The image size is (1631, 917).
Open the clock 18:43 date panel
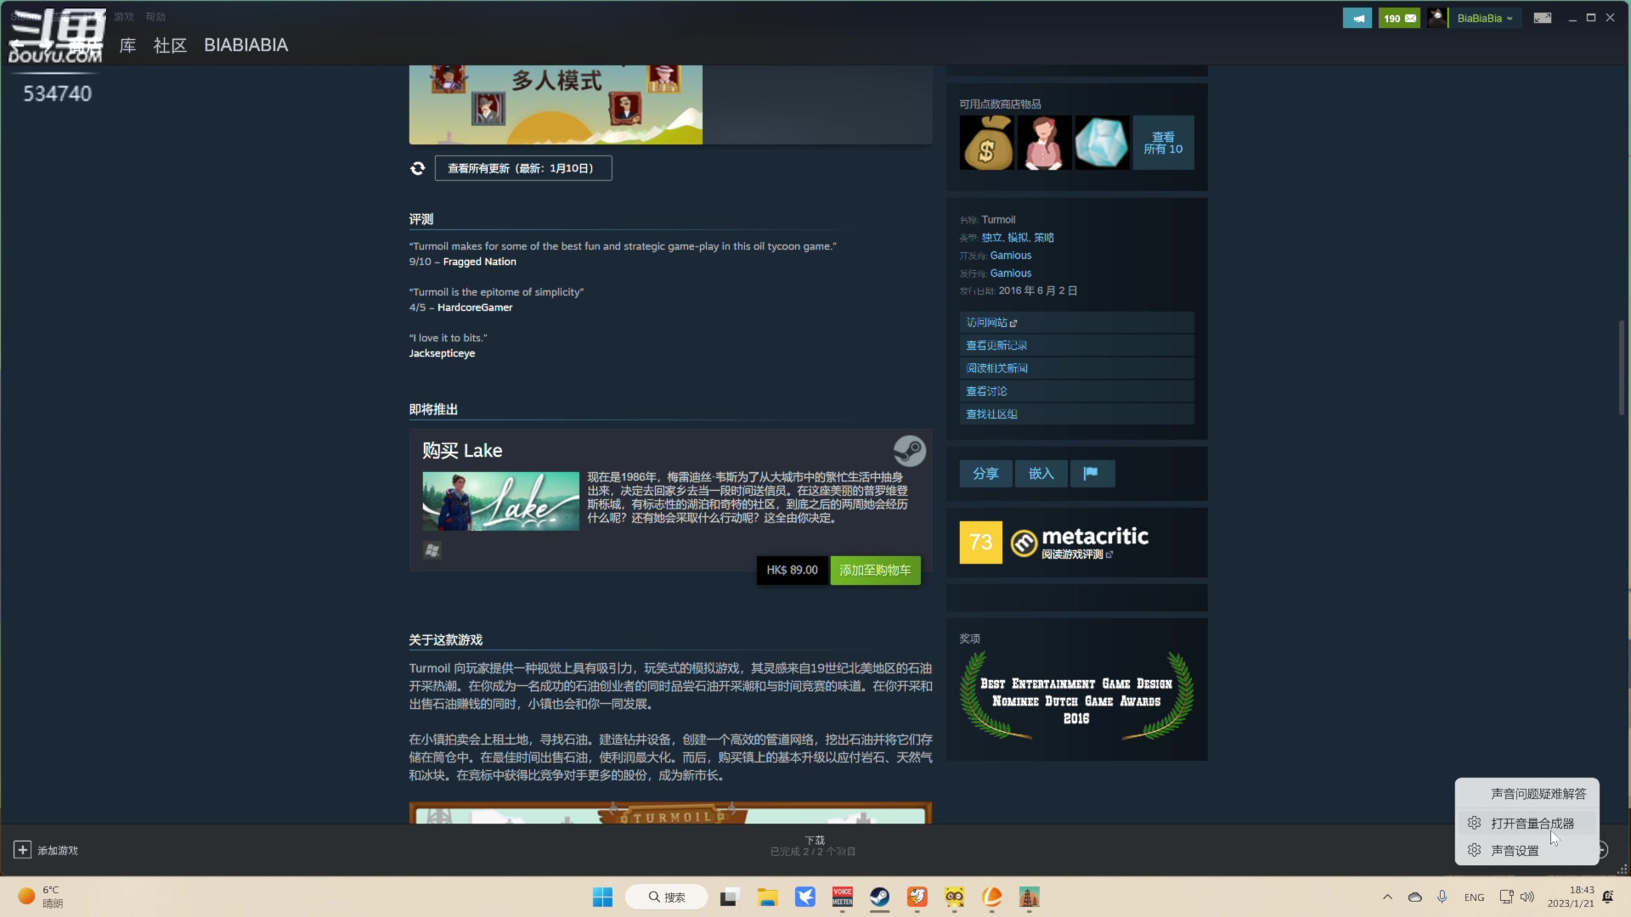[x=1571, y=897]
